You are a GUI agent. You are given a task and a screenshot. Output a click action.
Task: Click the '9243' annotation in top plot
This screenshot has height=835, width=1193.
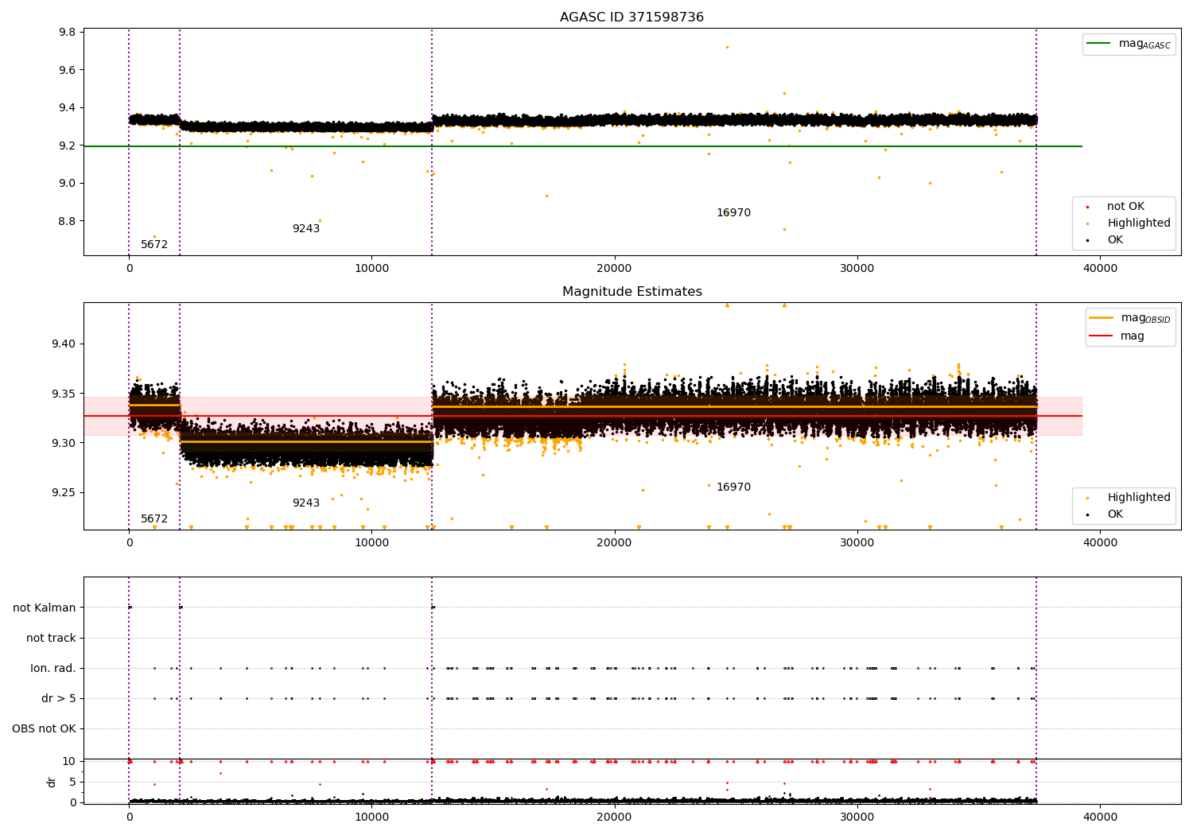(x=306, y=229)
